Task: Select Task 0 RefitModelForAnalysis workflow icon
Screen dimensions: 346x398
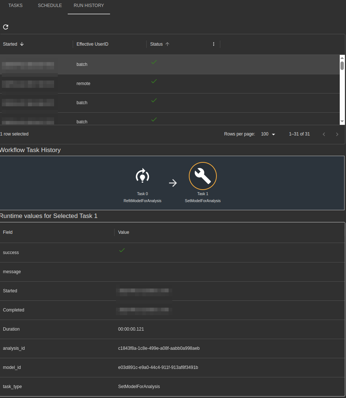Action: coord(142,176)
